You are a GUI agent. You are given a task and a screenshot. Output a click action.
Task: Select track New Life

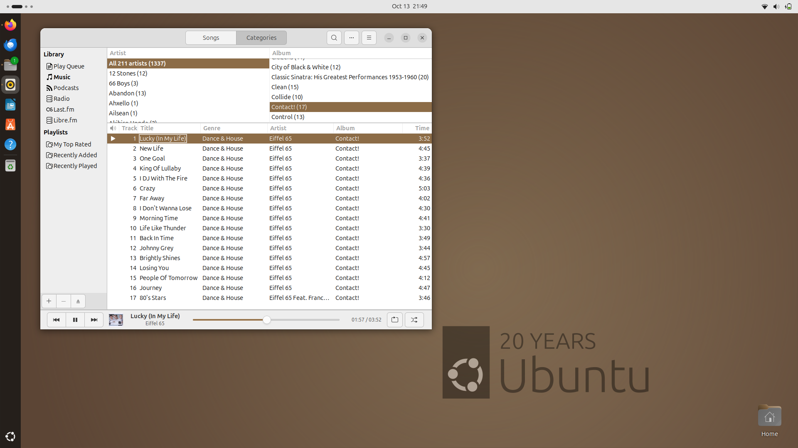(269, 149)
